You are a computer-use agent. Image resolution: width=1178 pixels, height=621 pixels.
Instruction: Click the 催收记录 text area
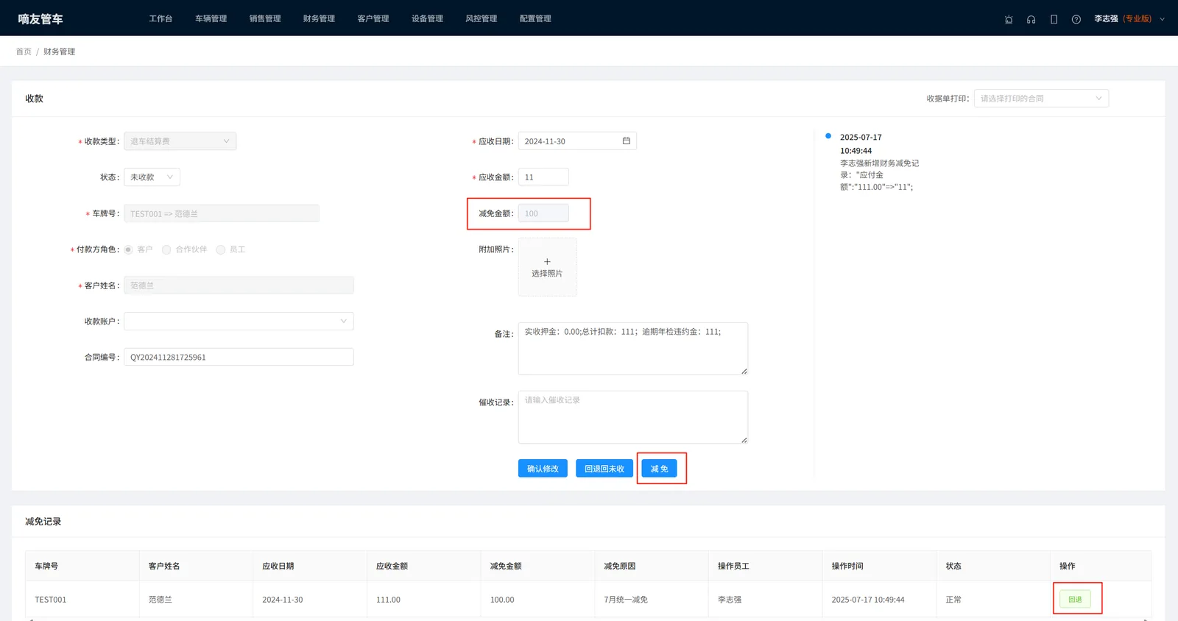coord(633,417)
